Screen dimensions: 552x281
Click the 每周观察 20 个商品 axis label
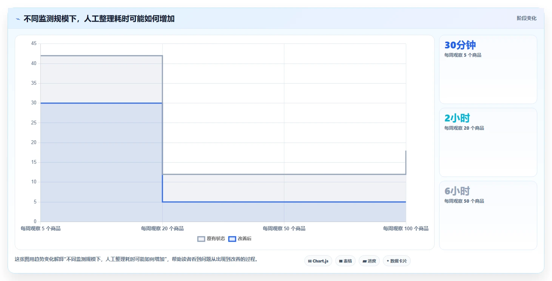[x=162, y=228]
